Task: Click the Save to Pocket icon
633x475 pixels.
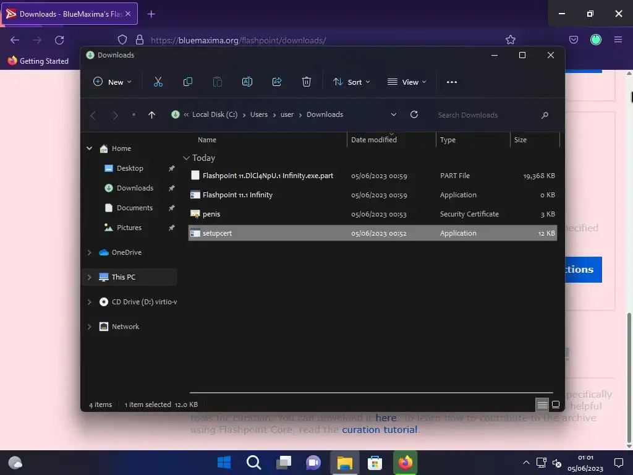Action: pos(574,40)
